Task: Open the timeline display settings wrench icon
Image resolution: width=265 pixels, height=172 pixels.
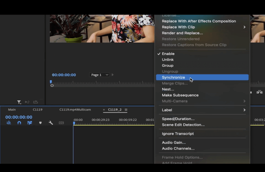Action: (x=51, y=123)
